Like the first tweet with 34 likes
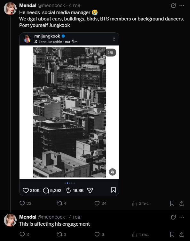Viewport: 190px width, 241px height. tap(97, 203)
